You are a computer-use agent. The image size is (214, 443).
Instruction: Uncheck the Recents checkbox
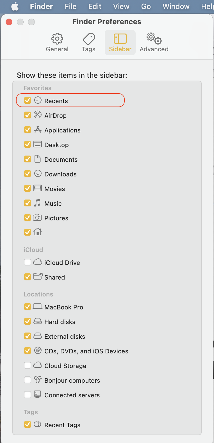coord(28,100)
